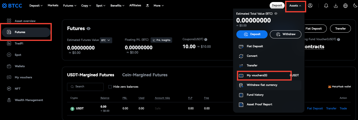Expand the Futures navigation menu
358x120 pixels.
tap(70, 6)
